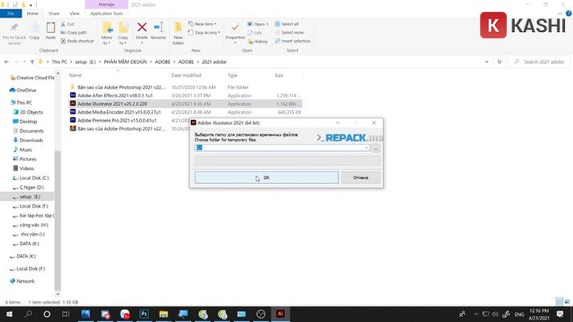This screenshot has height=322, width=573.
Task: Click the Back navigation arrow
Action: coord(7,62)
